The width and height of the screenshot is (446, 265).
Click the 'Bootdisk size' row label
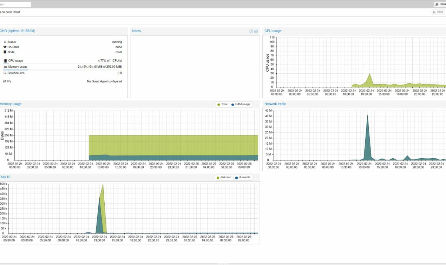pos(16,73)
